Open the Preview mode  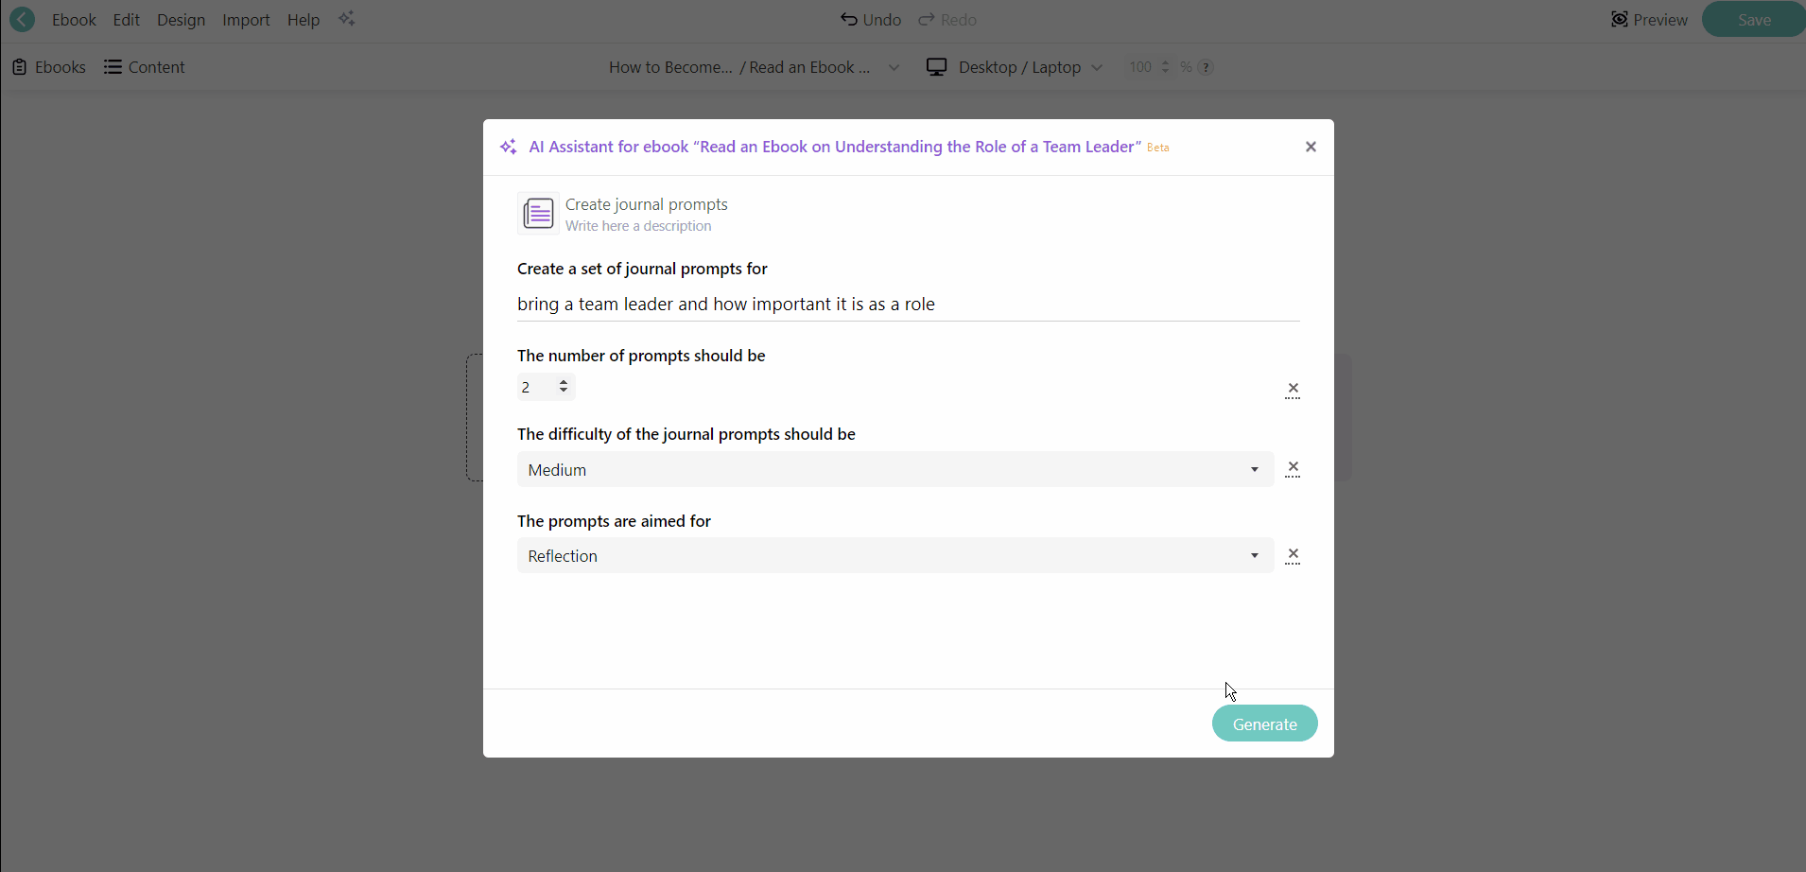(1649, 20)
